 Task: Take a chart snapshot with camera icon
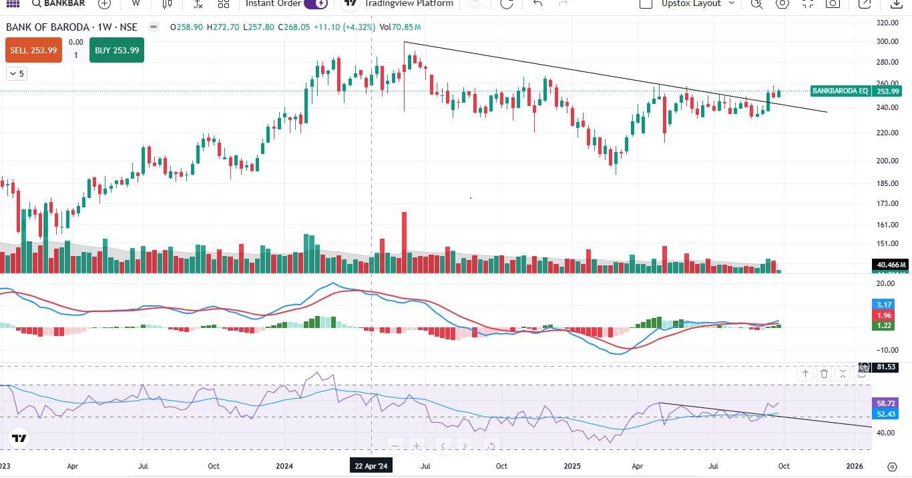832,3
